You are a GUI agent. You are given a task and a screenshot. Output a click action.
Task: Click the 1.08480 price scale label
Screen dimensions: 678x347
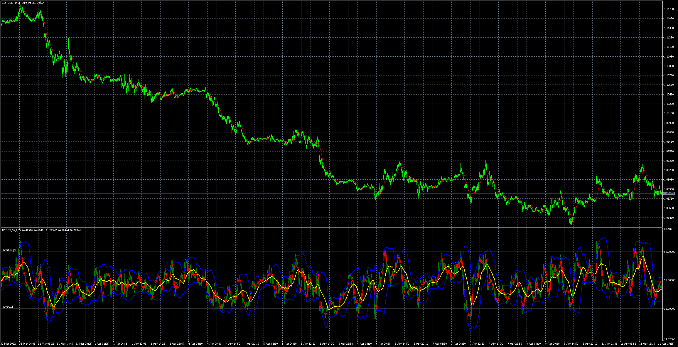(669, 218)
